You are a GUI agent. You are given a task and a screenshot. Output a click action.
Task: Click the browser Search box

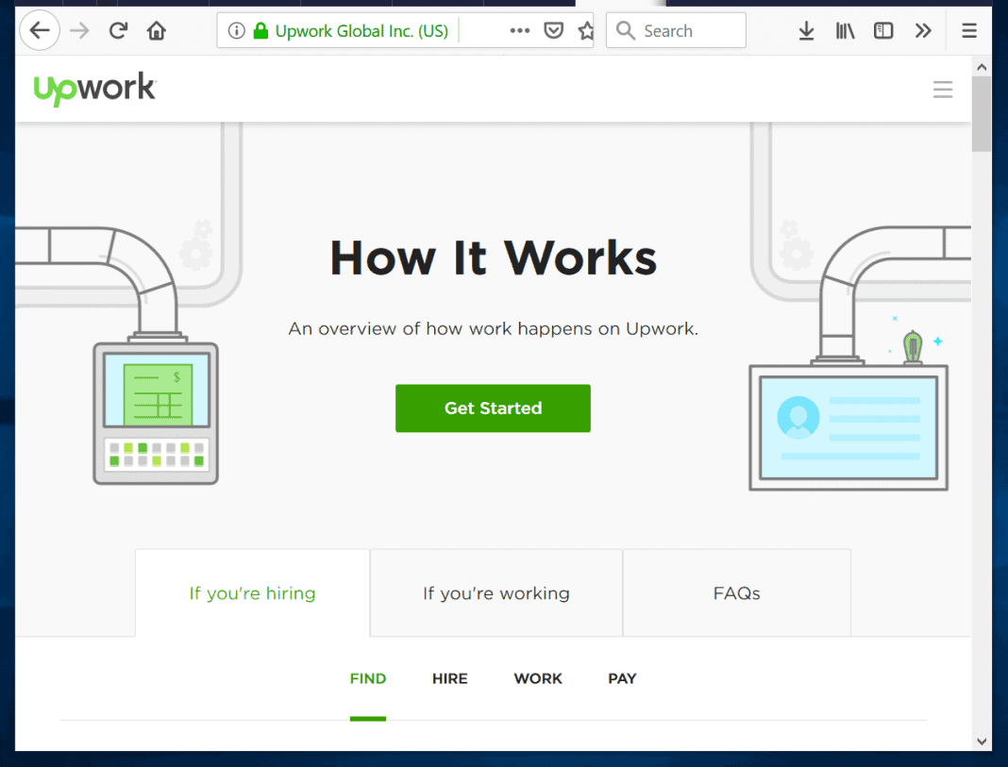point(676,30)
